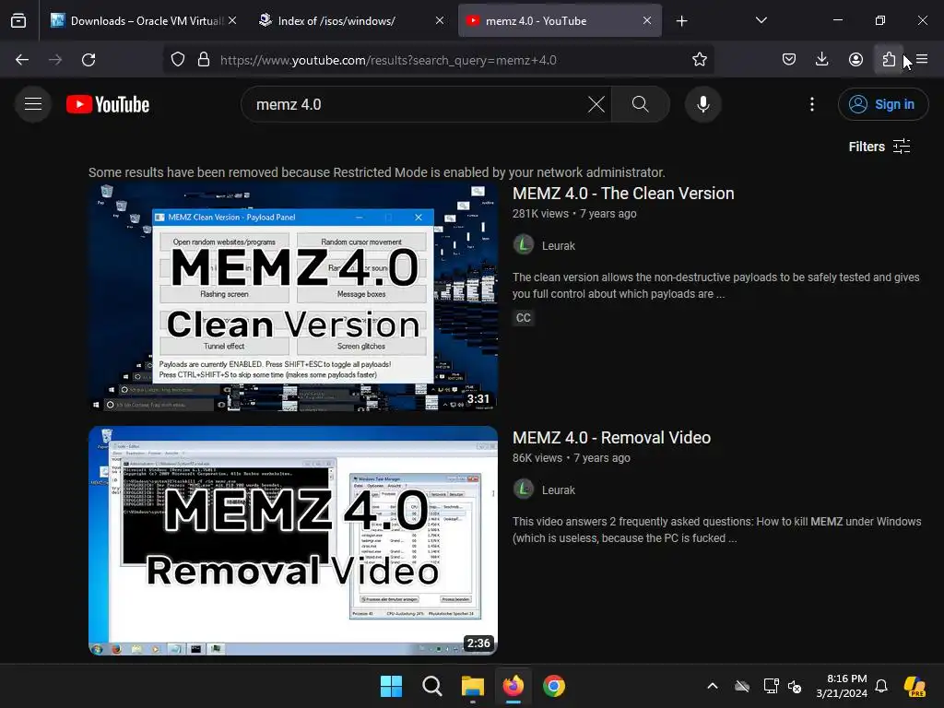View site security padlock info
The image size is (944, 708).
[x=204, y=60]
